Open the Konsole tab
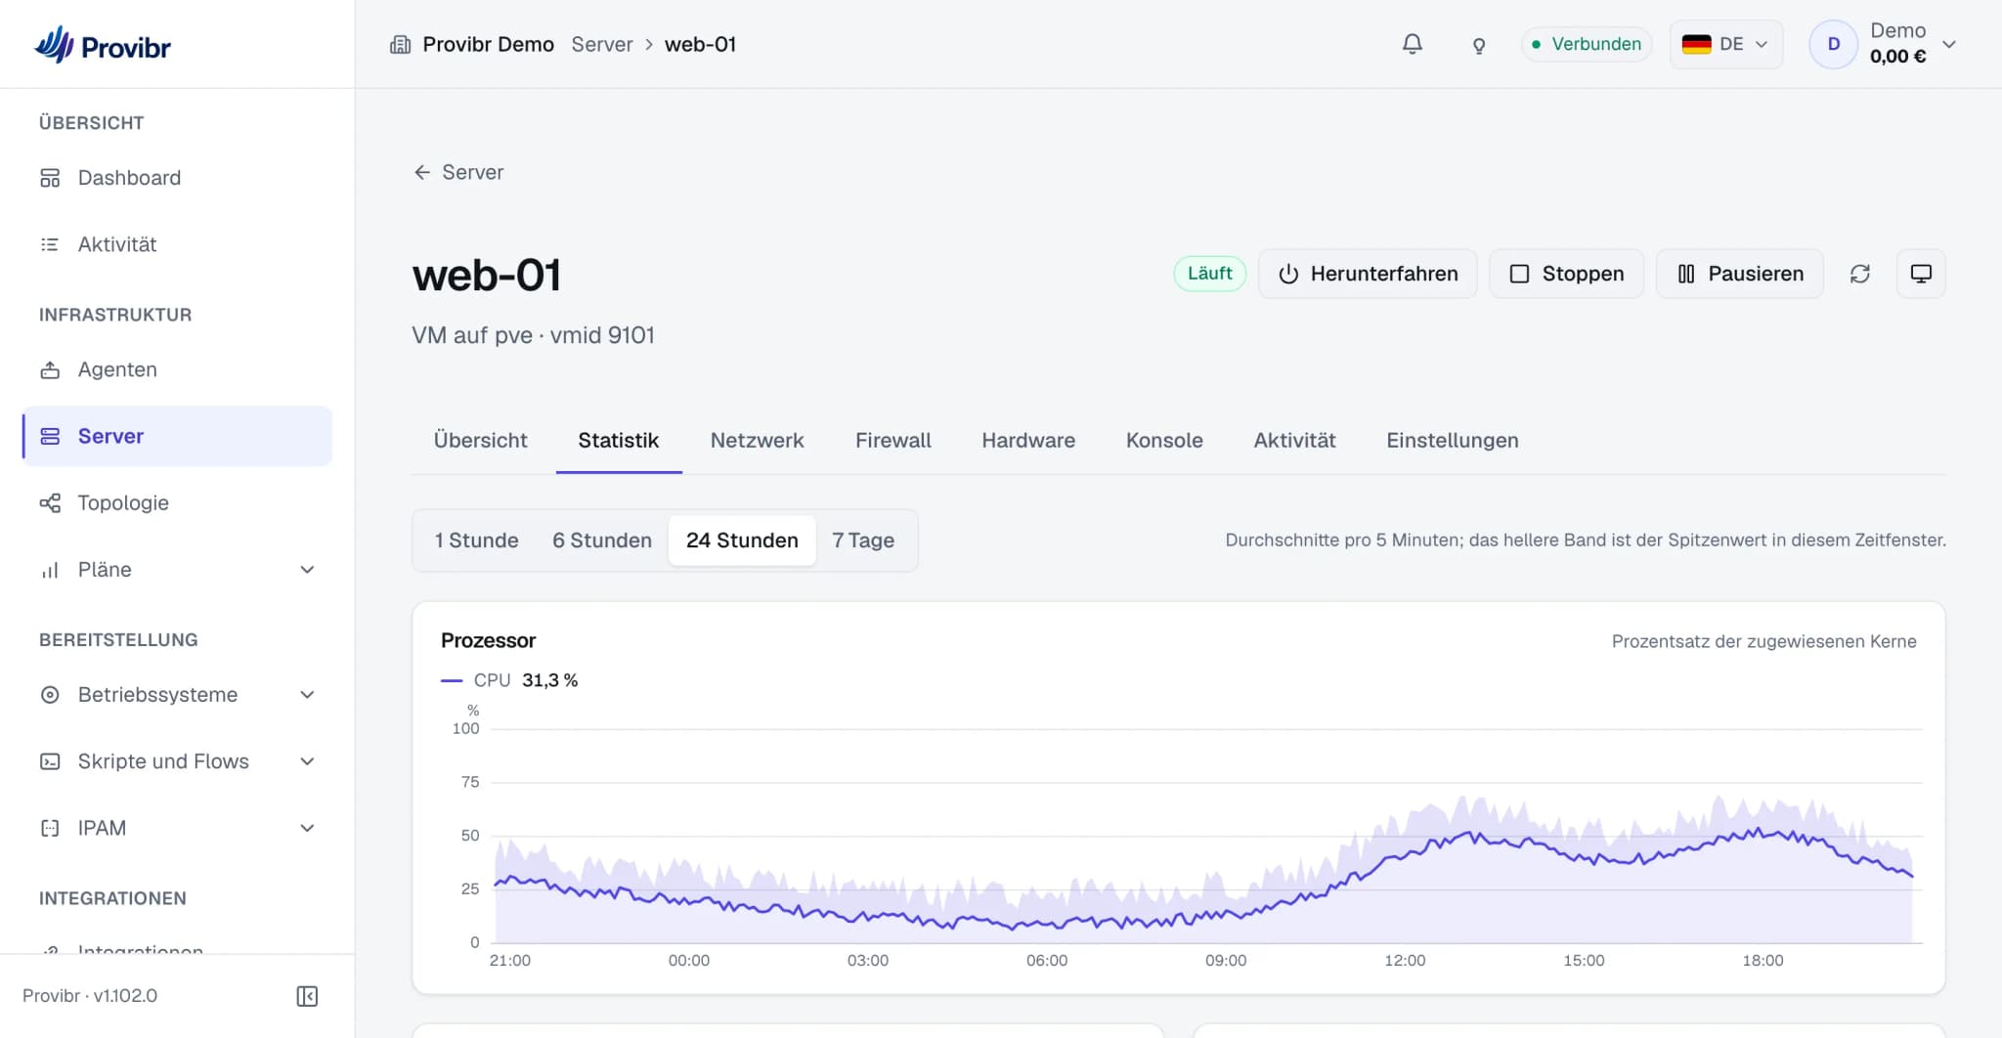This screenshot has height=1038, width=2002. [x=1164, y=441]
